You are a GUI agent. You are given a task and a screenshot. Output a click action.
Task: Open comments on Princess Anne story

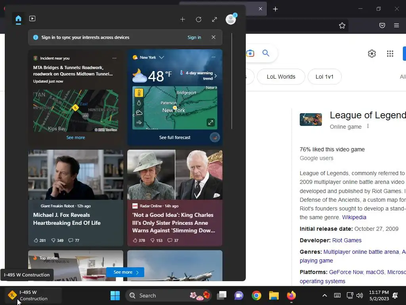click(173, 240)
